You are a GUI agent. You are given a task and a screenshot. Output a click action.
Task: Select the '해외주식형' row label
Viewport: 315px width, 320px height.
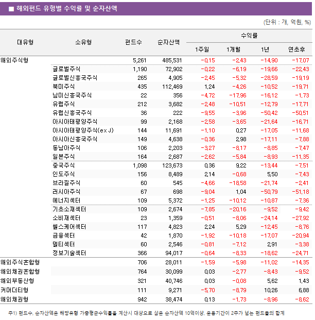click(x=14, y=60)
